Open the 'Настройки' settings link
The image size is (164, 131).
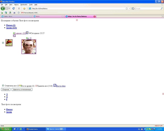[x=61, y=86]
